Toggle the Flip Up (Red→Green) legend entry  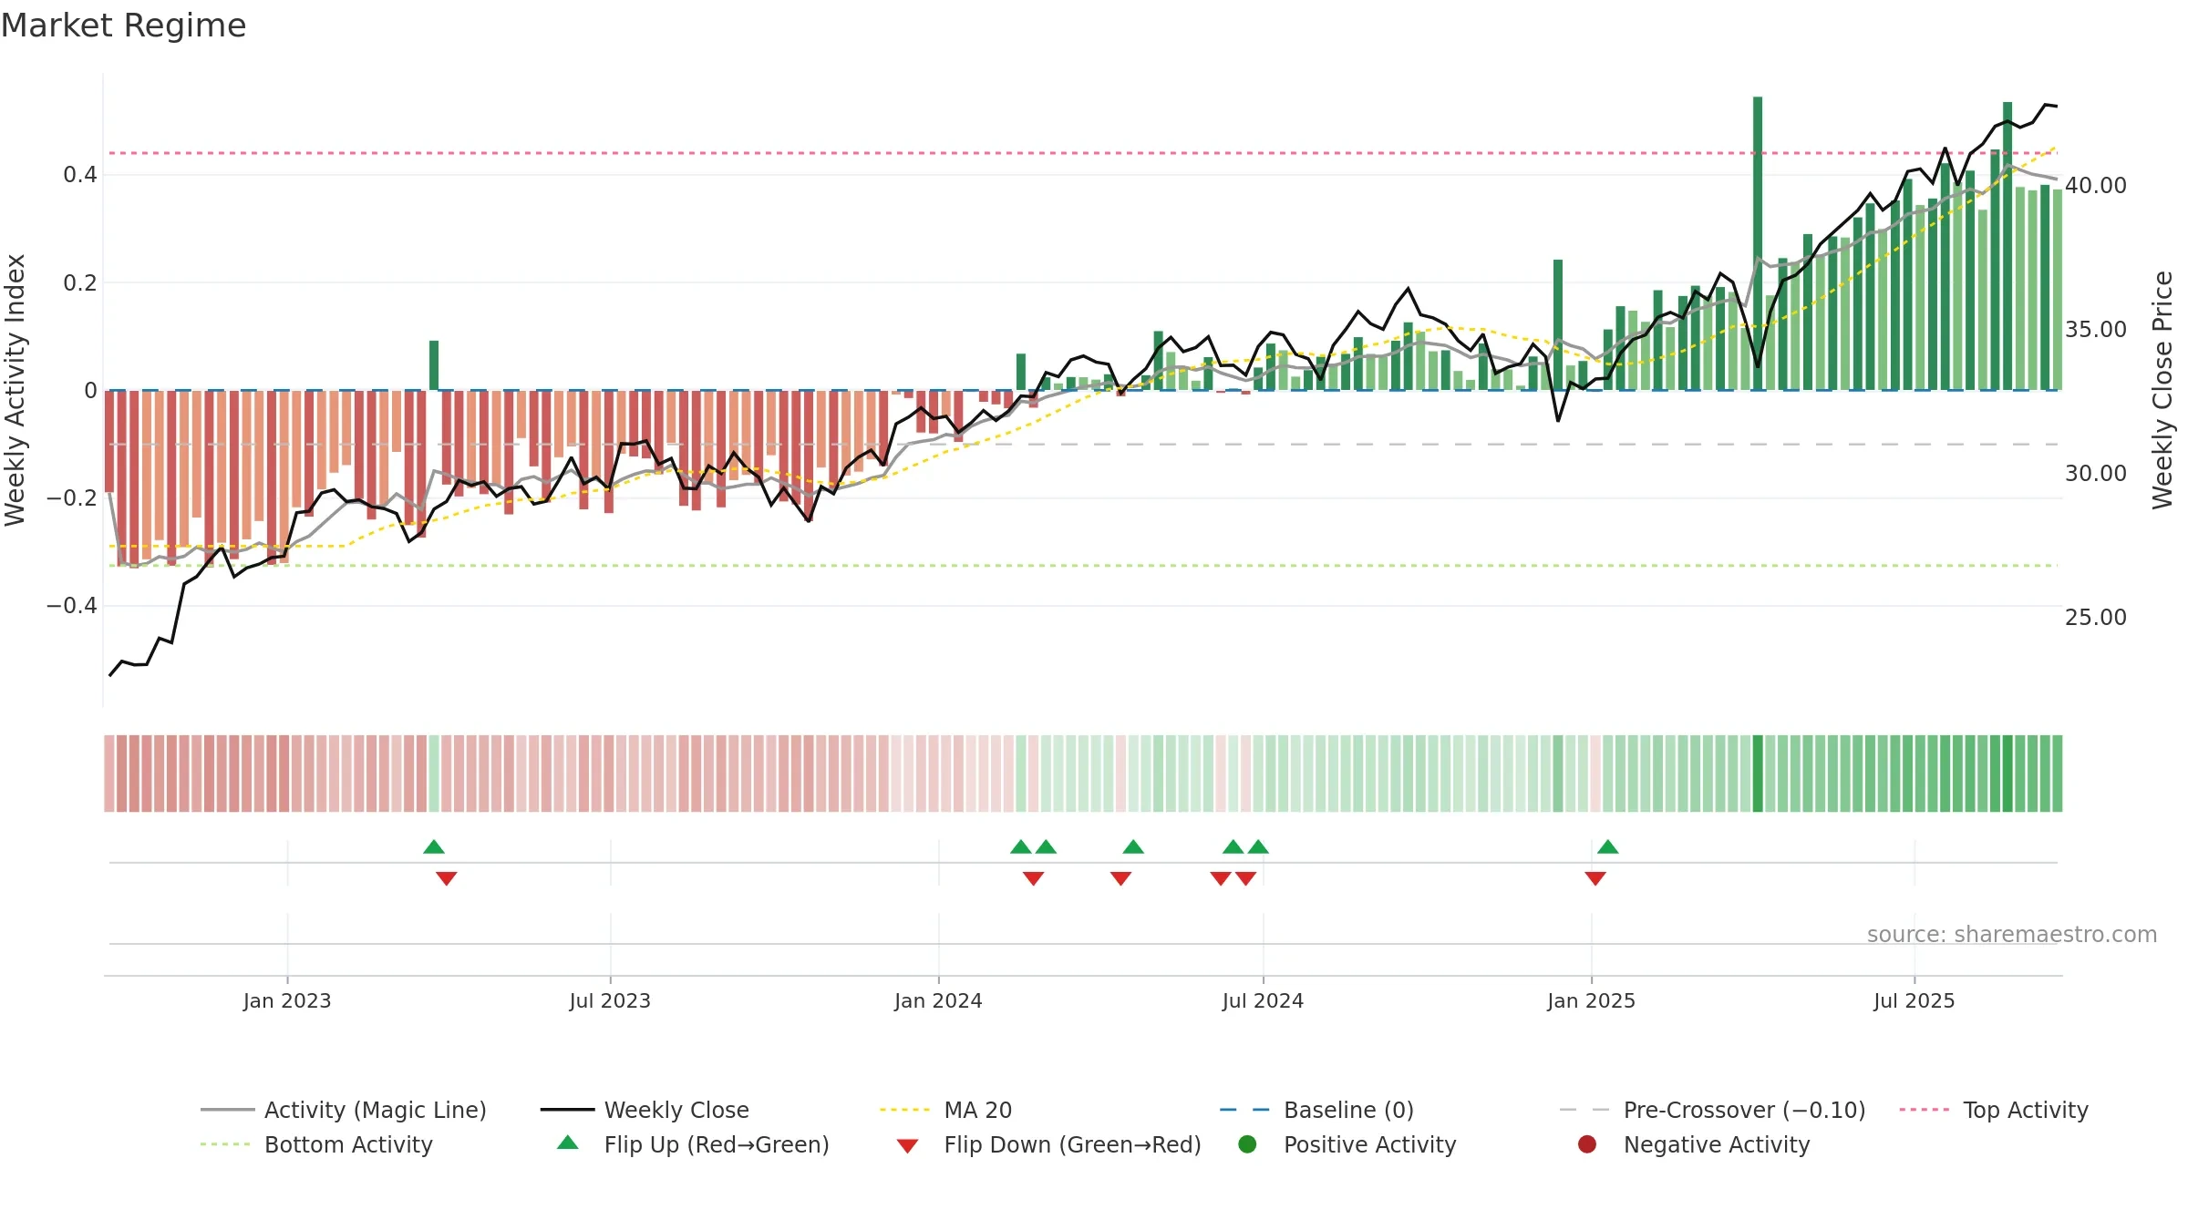click(x=693, y=1144)
